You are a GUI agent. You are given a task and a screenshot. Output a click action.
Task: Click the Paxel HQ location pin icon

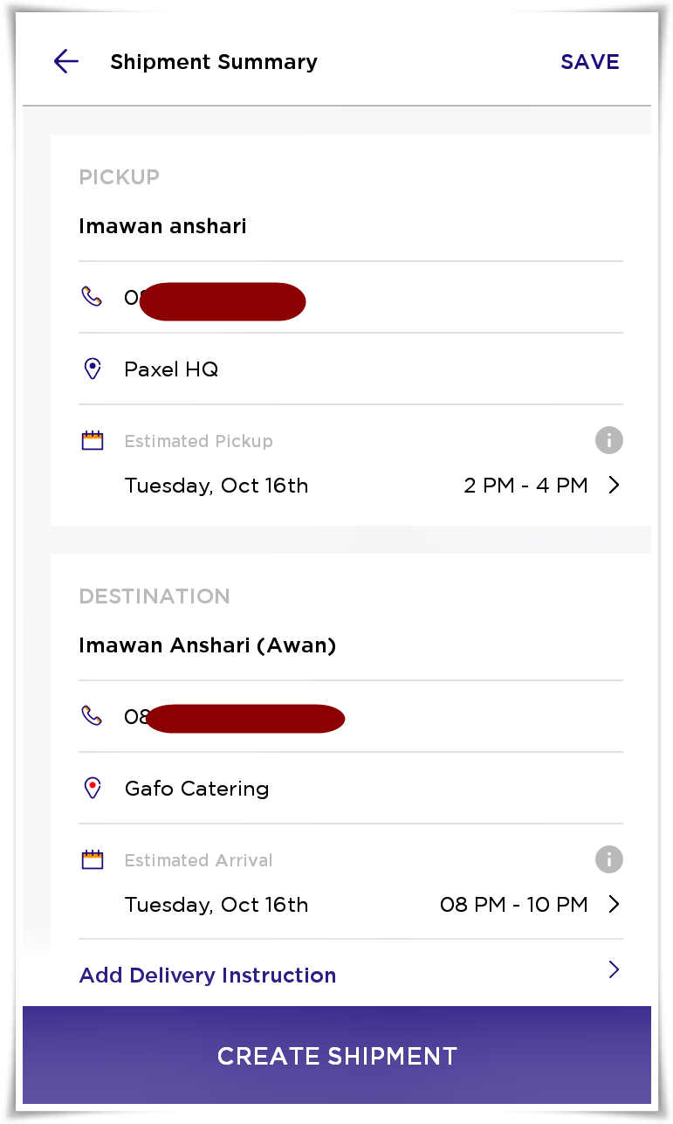pyautogui.click(x=92, y=369)
